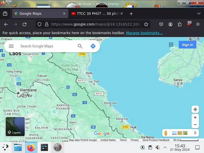Click the Vientiane city label
This screenshot has height=153, width=204.
28,90
